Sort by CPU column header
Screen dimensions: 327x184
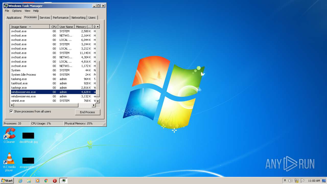point(54,27)
